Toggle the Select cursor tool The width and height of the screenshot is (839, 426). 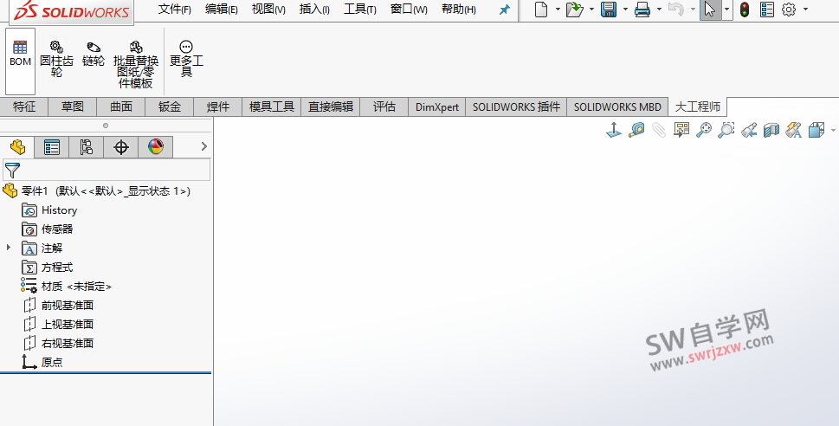(x=709, y=10)
